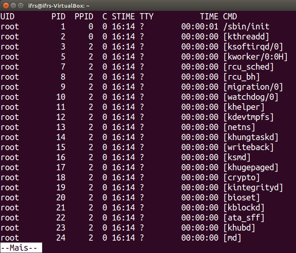The height and width of the screenshot is (253, 296).
Task: Click the [md] process name
Action: [232, 238]
